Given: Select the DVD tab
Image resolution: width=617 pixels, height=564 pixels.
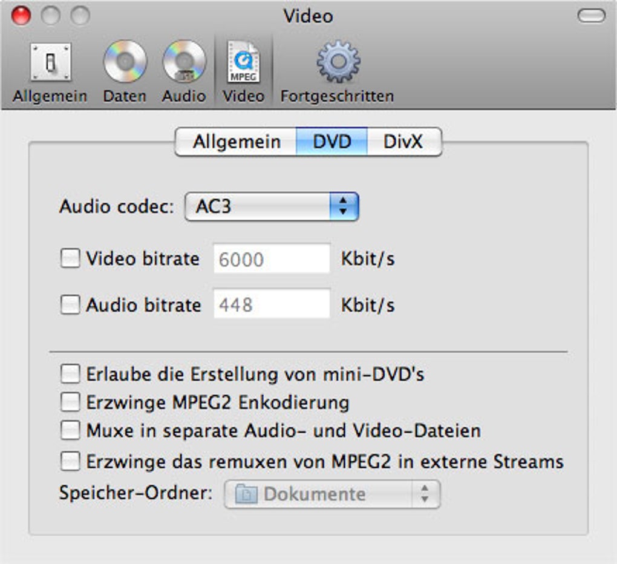Looking at the screenshot, I should [331, 142].
